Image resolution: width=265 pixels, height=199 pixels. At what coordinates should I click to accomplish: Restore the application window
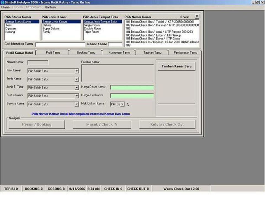point(257,2)
